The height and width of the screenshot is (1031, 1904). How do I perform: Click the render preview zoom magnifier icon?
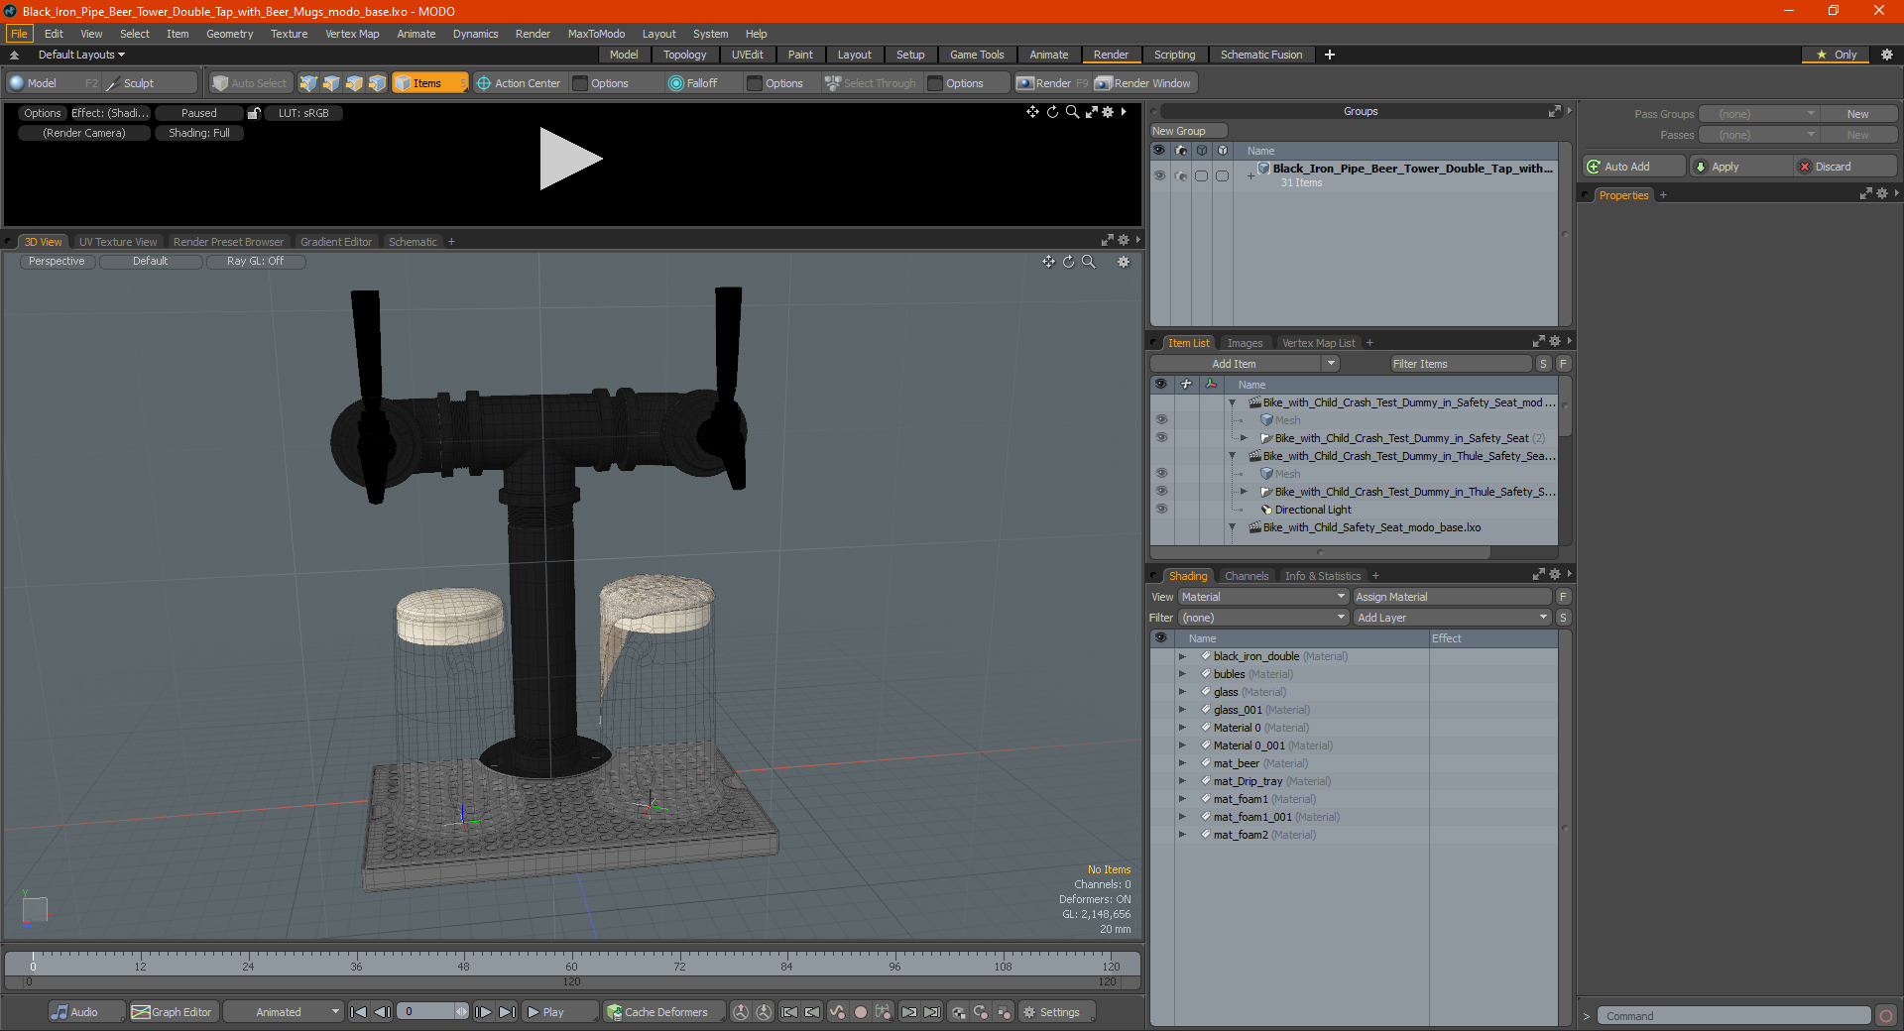1072,112
